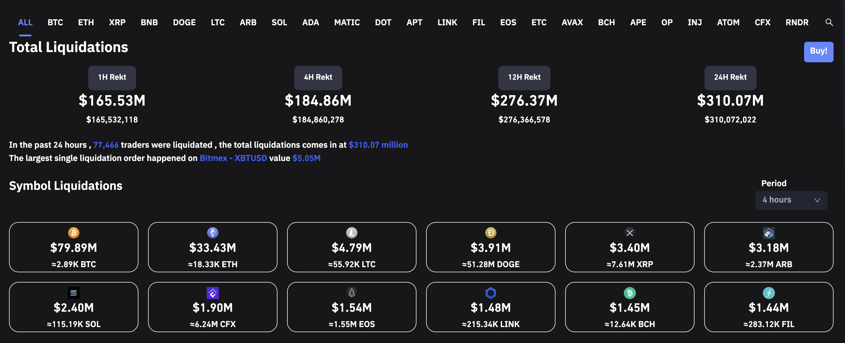Follow the Bitmex - XBTUSD link
The width and height of the screenshot is (845, 343).
pyautogui.click(x=233, y=158)
